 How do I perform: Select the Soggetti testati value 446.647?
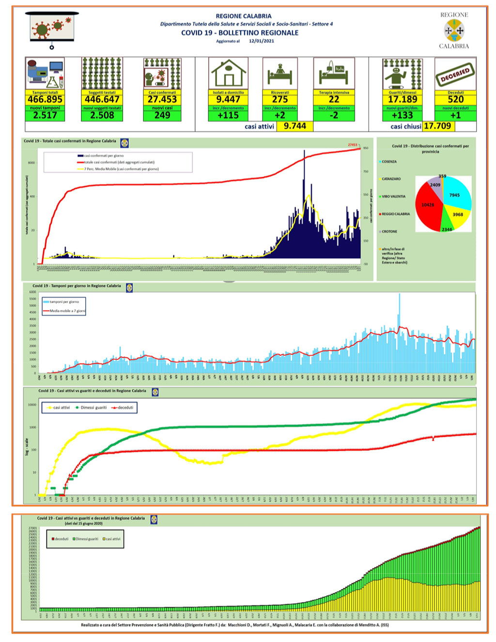pyautogui.click(x=102, y=99)
